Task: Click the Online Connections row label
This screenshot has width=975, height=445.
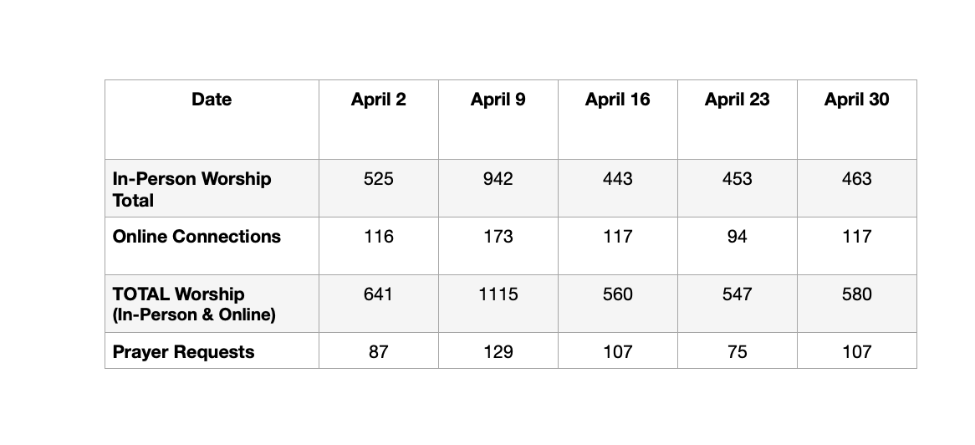Action: pyautogui.click(x=212, y=246)
